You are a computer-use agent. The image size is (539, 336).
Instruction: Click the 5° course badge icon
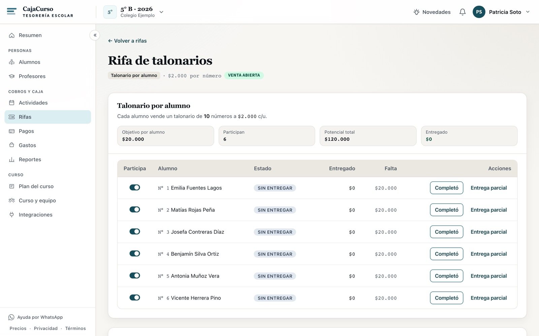pos(110,12)
